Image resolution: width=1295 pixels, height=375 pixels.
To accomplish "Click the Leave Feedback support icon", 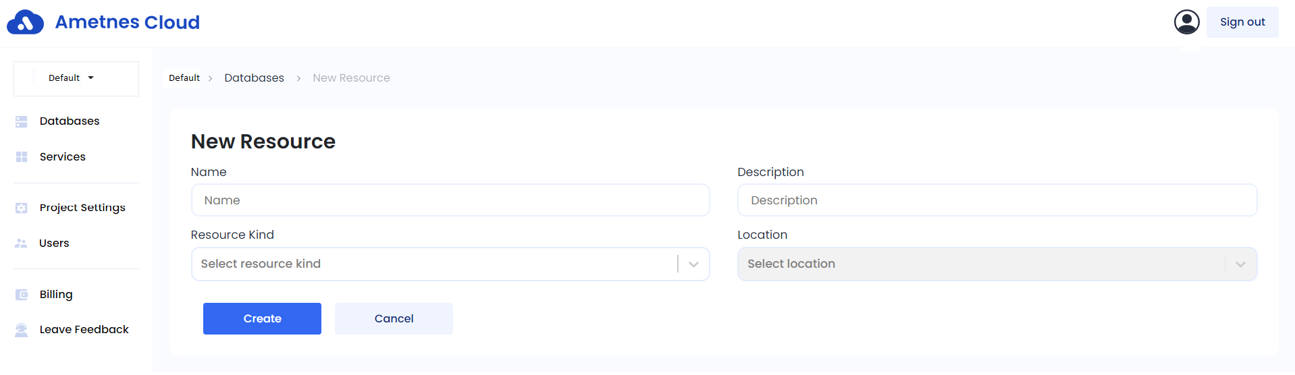I will 22,330.
